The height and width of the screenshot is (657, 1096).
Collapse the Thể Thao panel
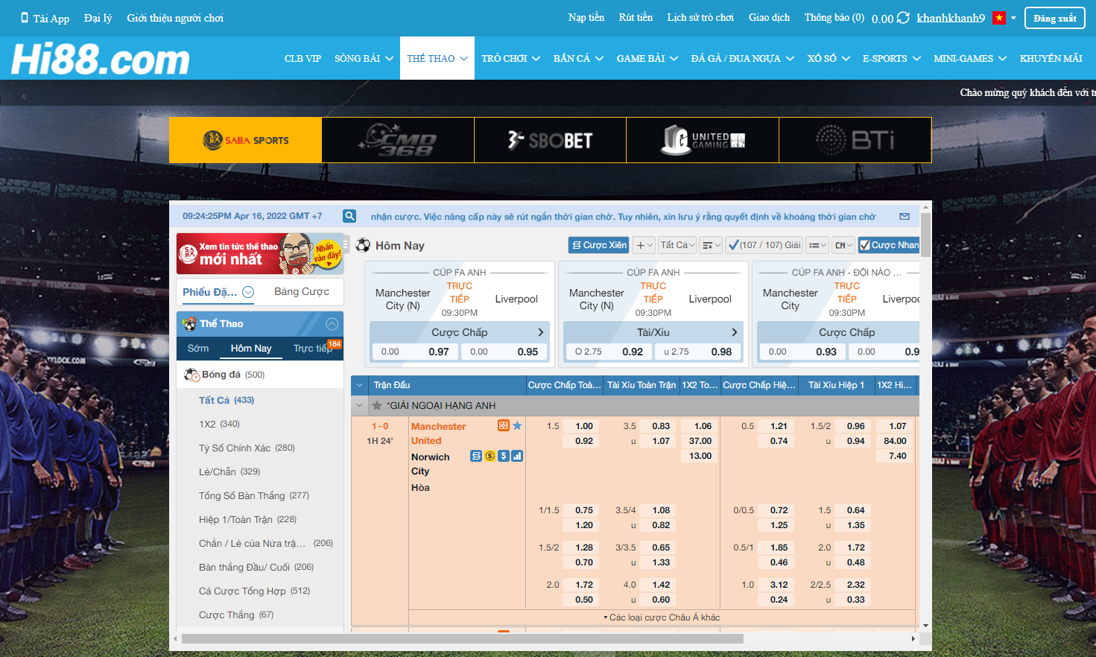[x=332, y=323]
